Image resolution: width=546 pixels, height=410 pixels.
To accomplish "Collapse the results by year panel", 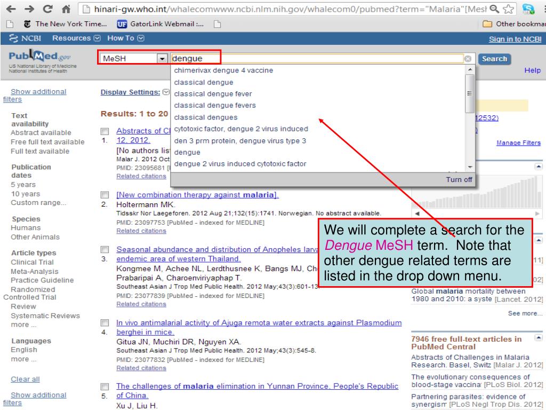I will pos(539,167).
